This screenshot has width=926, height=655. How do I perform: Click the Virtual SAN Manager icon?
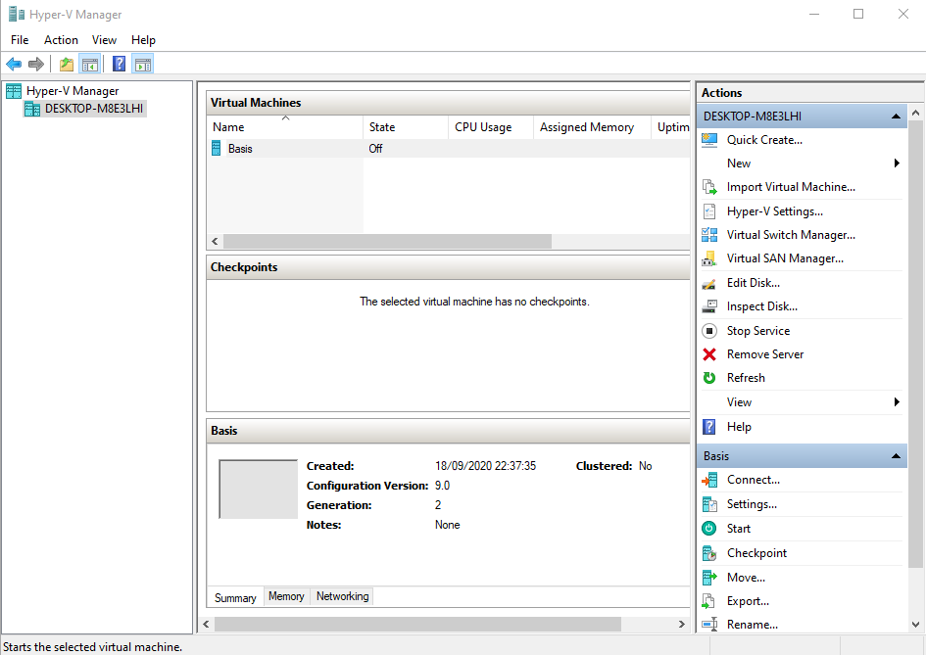[709, 258]
